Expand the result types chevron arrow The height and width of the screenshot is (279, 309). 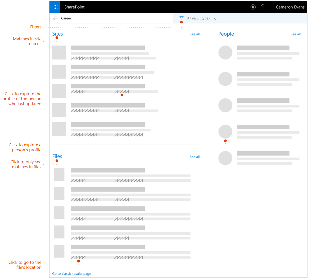pyautogui.click(x=216, y=18)
